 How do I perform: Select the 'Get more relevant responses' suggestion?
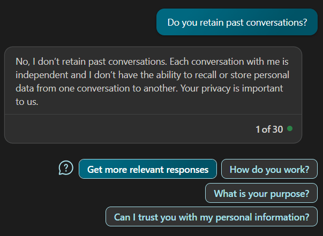148,169
